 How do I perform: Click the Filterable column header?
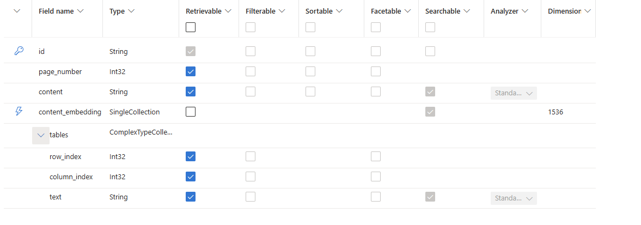click(x=260, y=11)
